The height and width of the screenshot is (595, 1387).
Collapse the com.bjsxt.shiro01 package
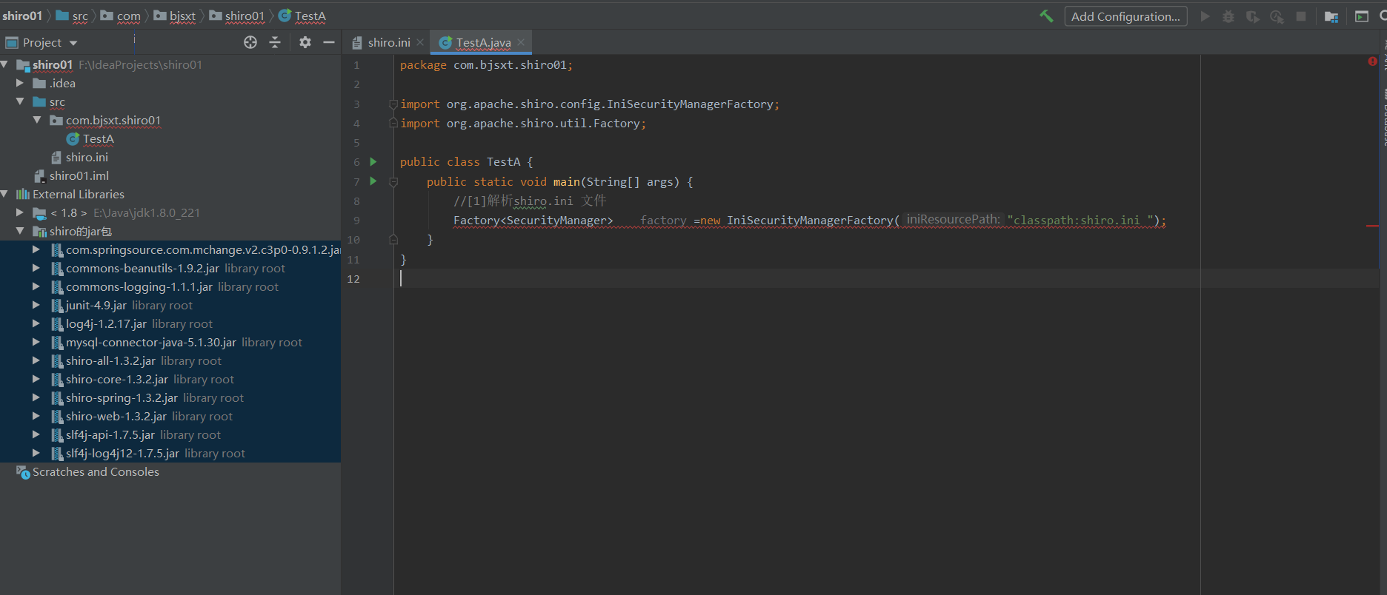[x=36, y=121]
